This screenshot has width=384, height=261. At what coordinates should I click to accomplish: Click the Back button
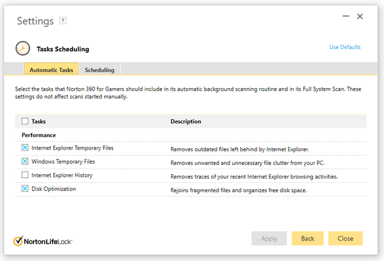[x=308, y=239]
